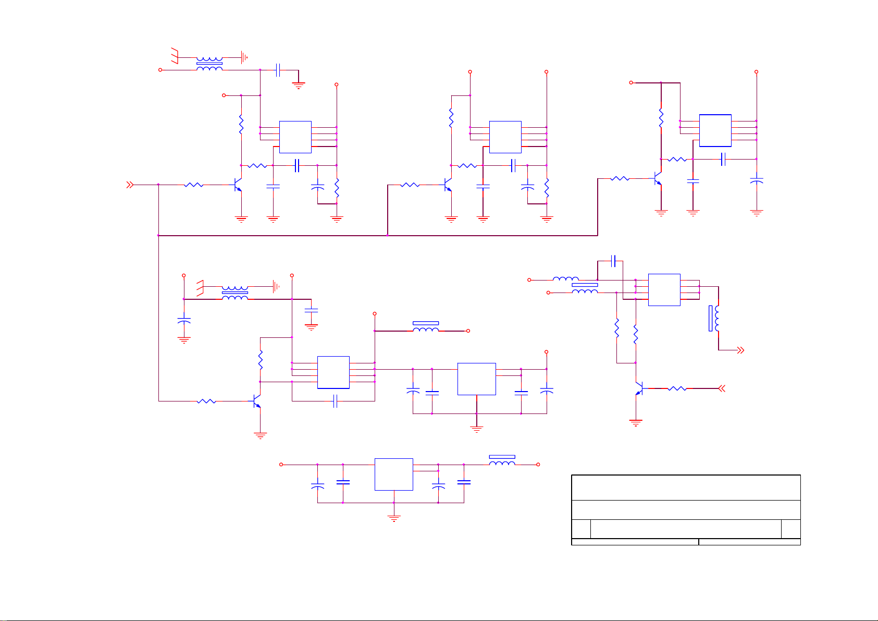
Task: Select the resistor between bottom-right transistor and input arrow
Action: (x=677, y=388)
